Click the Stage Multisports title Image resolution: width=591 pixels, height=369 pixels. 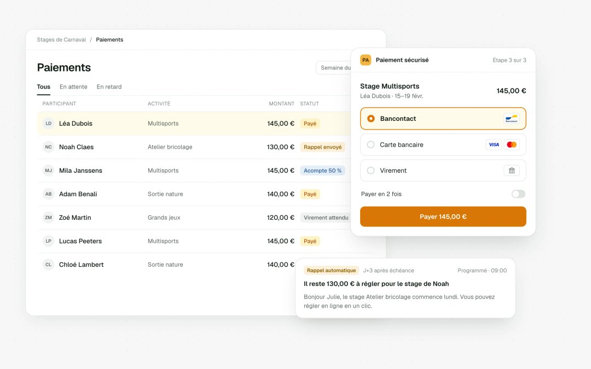390,86
